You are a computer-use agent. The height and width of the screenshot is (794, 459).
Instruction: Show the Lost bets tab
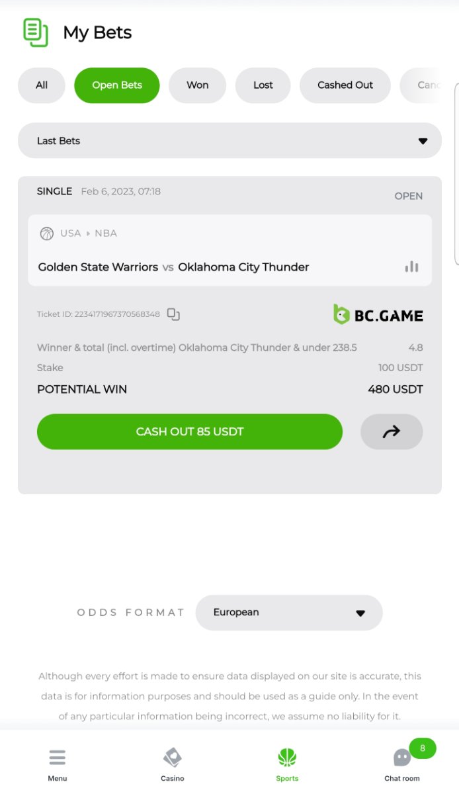tap(263, 85)
